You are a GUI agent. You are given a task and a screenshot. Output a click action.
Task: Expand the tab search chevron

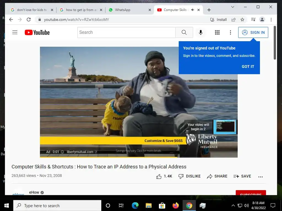pos(232,7)
